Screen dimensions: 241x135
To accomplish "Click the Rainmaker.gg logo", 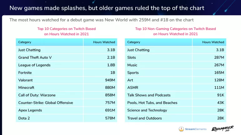I will pos(223,129).
